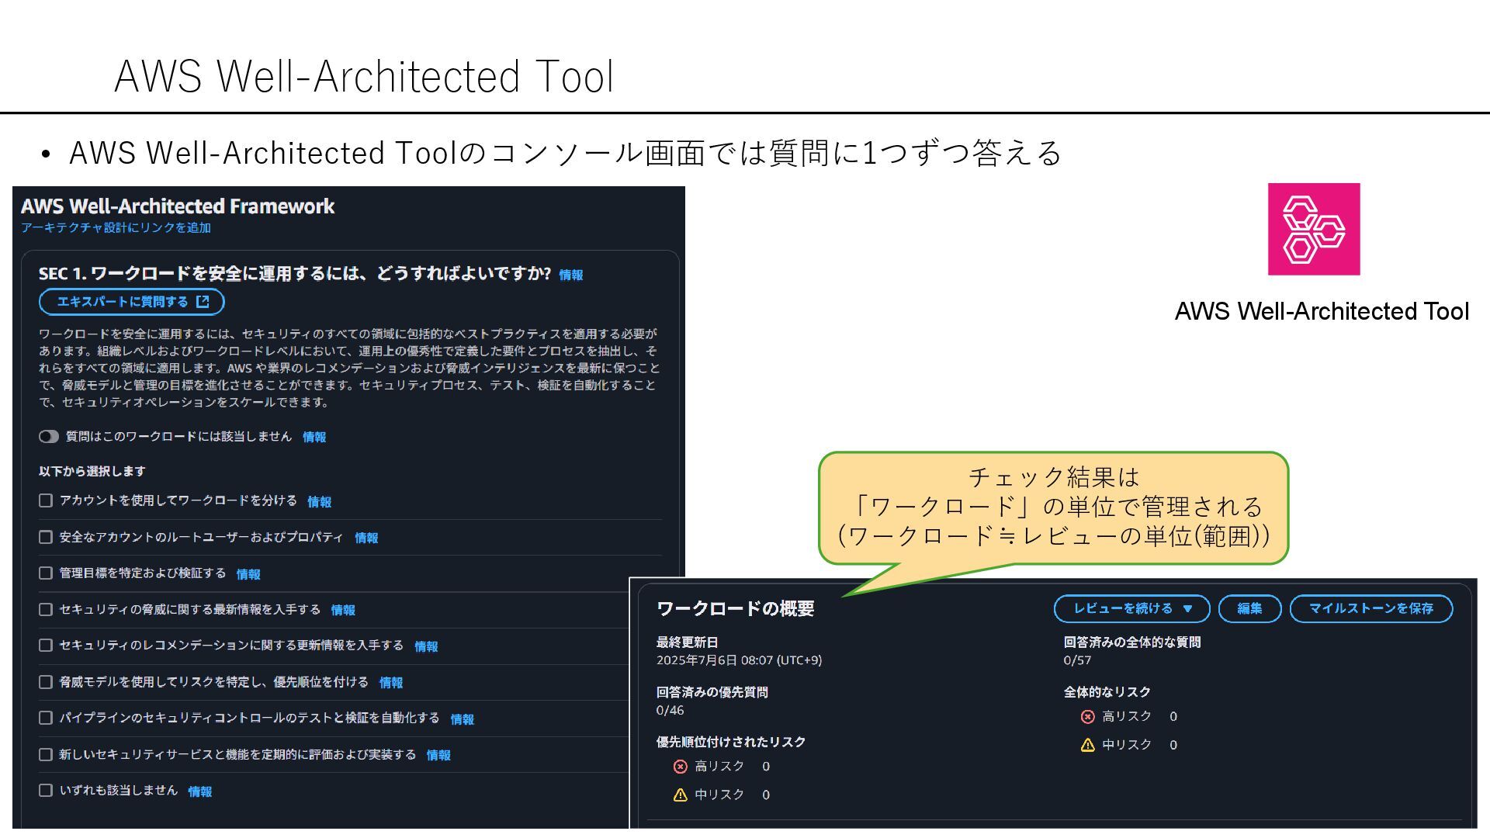Open the レビューを続ける dropdown
Image resolution: width=1490 pixels, height=838 pixels.
pos(1132,608)
